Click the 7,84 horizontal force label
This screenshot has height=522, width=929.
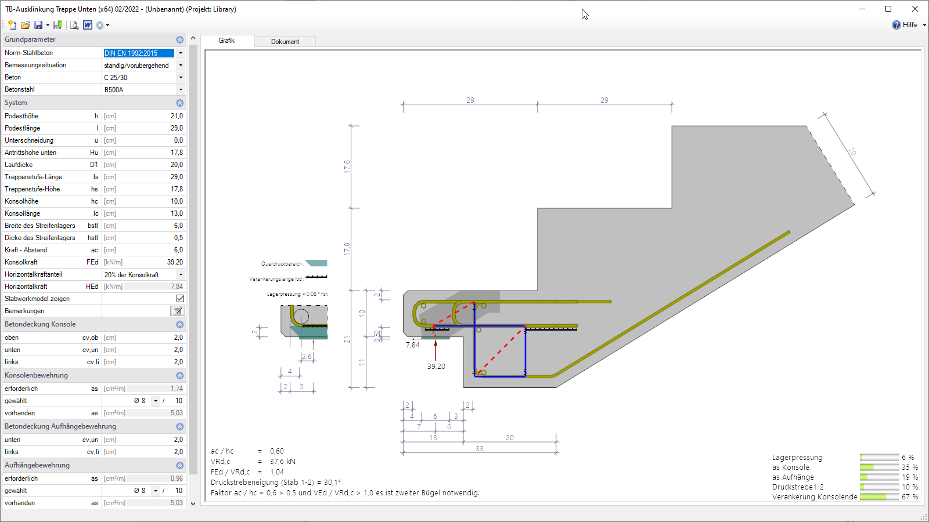coord(412,345)
